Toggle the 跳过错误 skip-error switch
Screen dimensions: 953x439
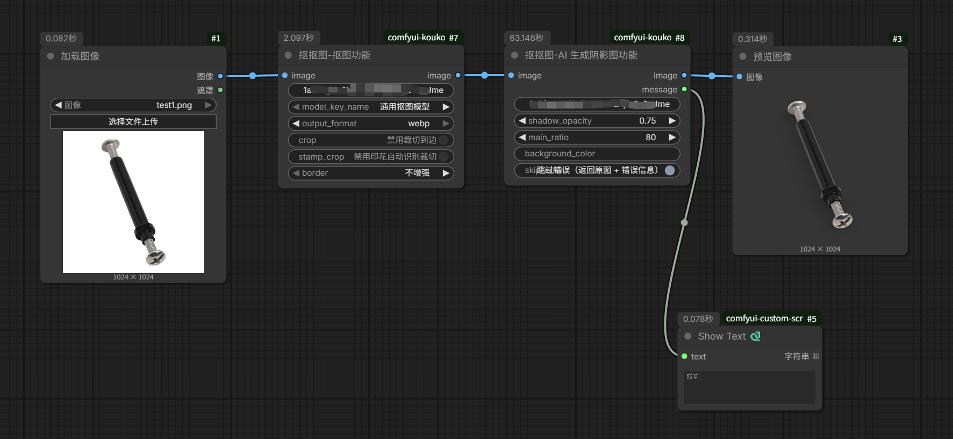pos(670,170)
